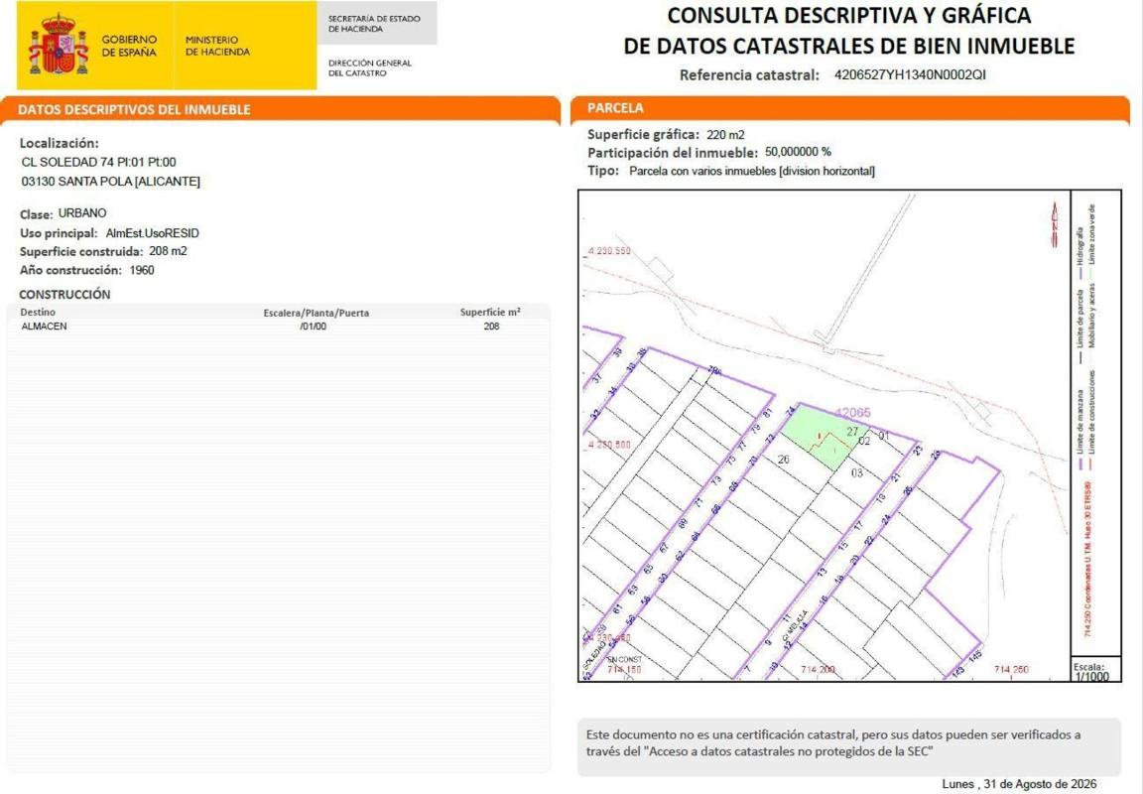Click the CL SOLEDAD 74 address line

pyautogui.click(x=99, y=162)
